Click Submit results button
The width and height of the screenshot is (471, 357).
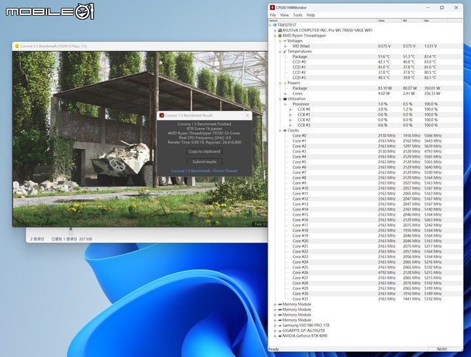[x=204, y=161]
